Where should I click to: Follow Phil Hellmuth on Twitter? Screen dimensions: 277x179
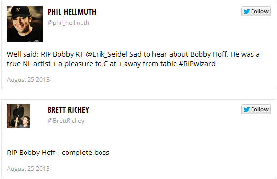point(256,11)
